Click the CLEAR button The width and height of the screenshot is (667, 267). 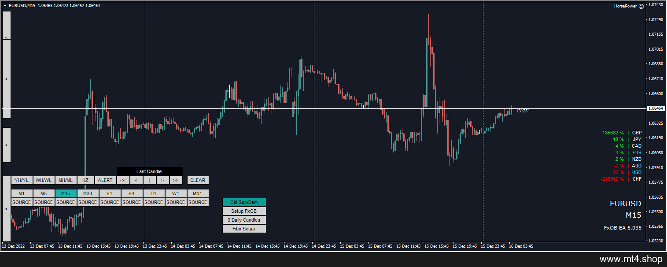pos(198,180)
